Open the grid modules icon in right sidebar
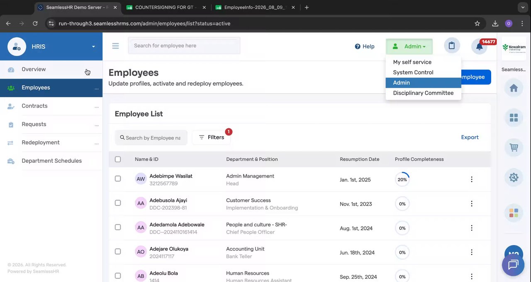This screenshot has width=531, height=282. pos(514,118)
